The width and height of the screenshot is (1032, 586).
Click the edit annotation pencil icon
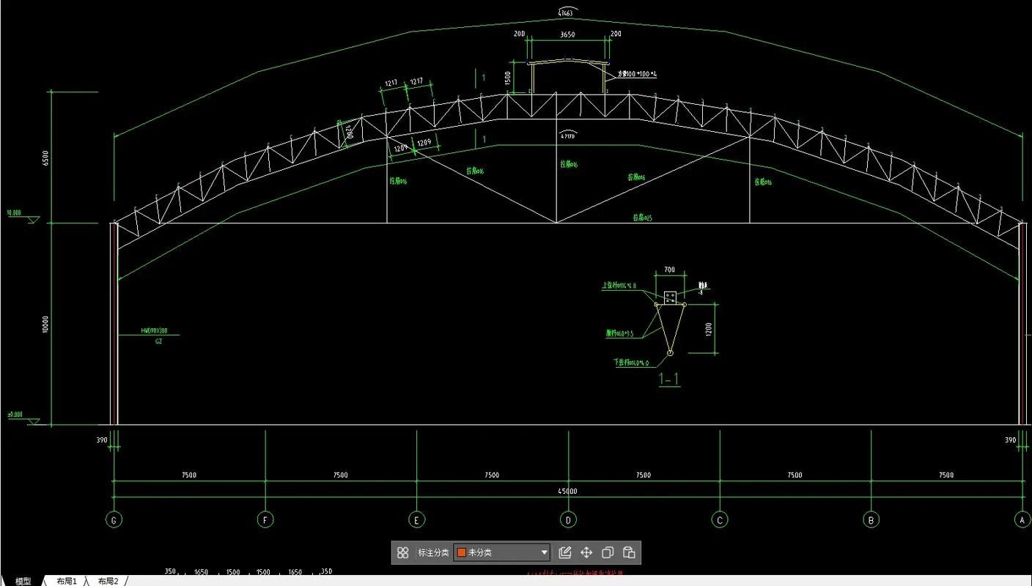tap(564, 553)
